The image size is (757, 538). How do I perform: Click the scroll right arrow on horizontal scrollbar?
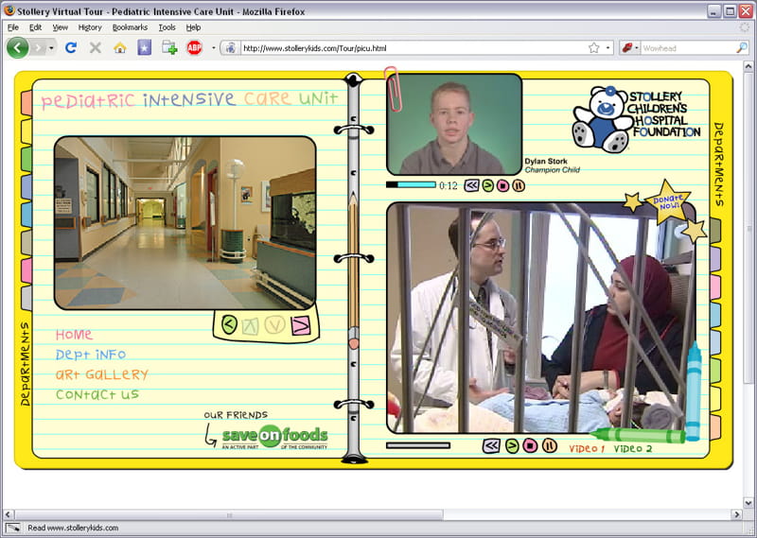(737, 515)
